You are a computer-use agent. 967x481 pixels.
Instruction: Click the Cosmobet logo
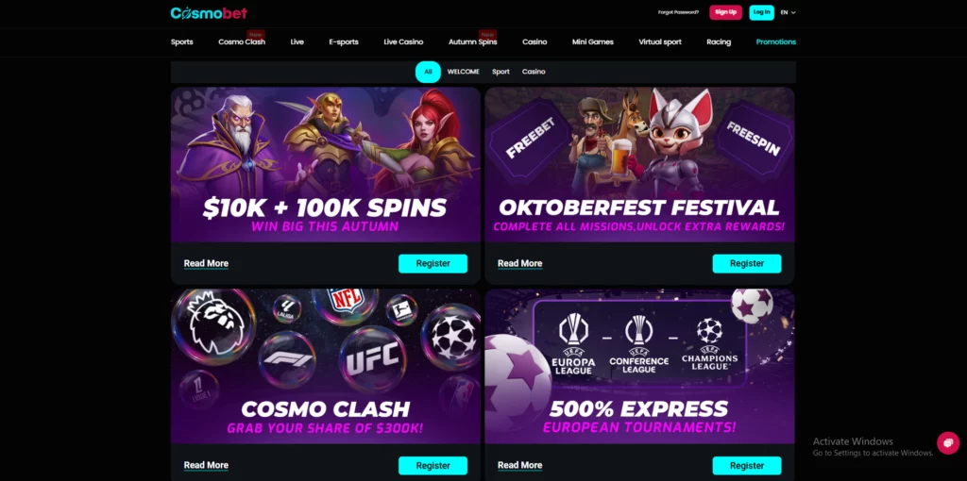click(209, 13)
